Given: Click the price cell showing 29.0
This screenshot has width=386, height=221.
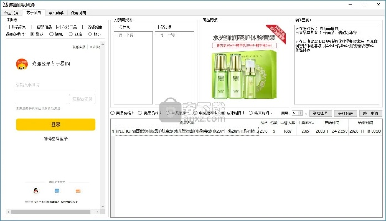Looking at the screenshot, I should click(264, 131).
